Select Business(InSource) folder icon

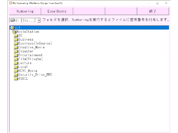(x=16, y=44)
